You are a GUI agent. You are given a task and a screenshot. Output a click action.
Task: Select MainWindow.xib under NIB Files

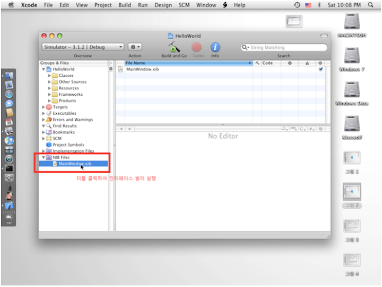[x=73, y=164]
